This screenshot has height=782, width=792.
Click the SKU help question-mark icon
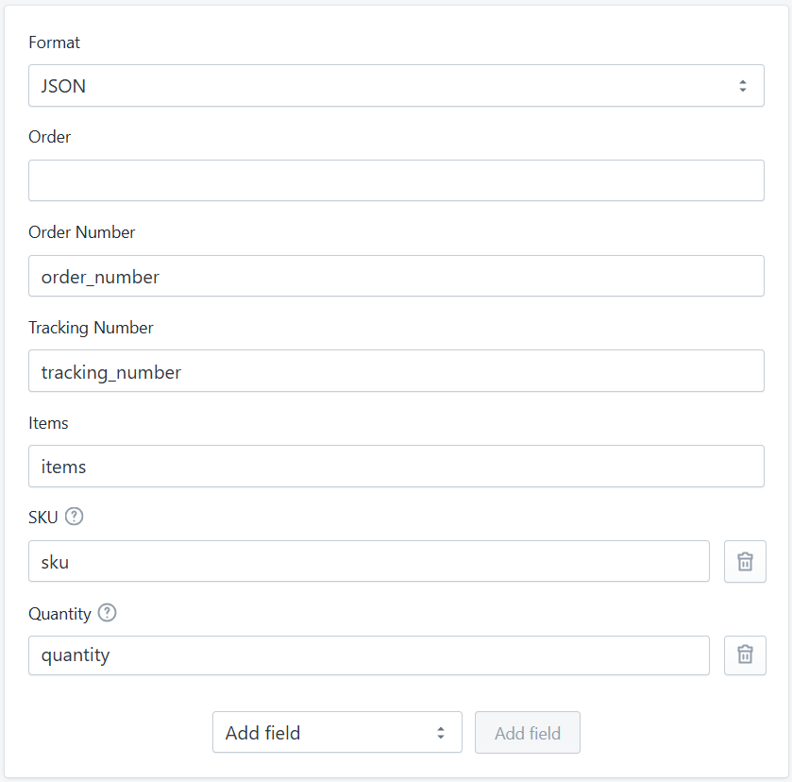coord(75,517)
